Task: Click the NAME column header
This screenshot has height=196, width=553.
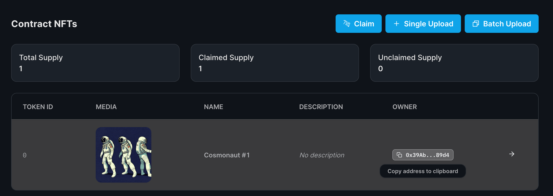Action: 213,107
